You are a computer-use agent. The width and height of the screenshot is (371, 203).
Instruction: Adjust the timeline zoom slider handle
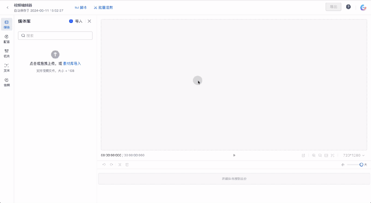[x=361, y=165]
